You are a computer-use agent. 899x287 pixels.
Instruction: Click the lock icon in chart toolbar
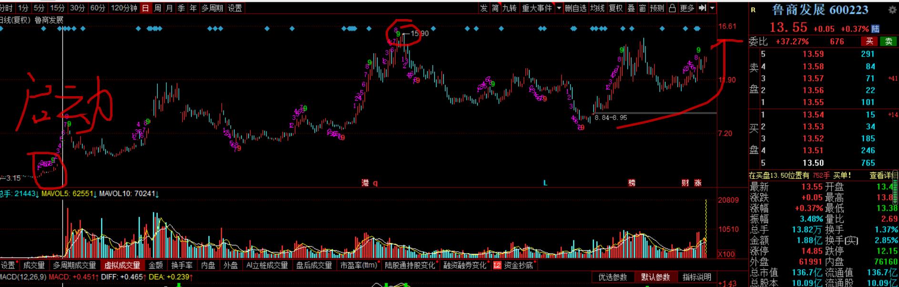tap(672, 8)
